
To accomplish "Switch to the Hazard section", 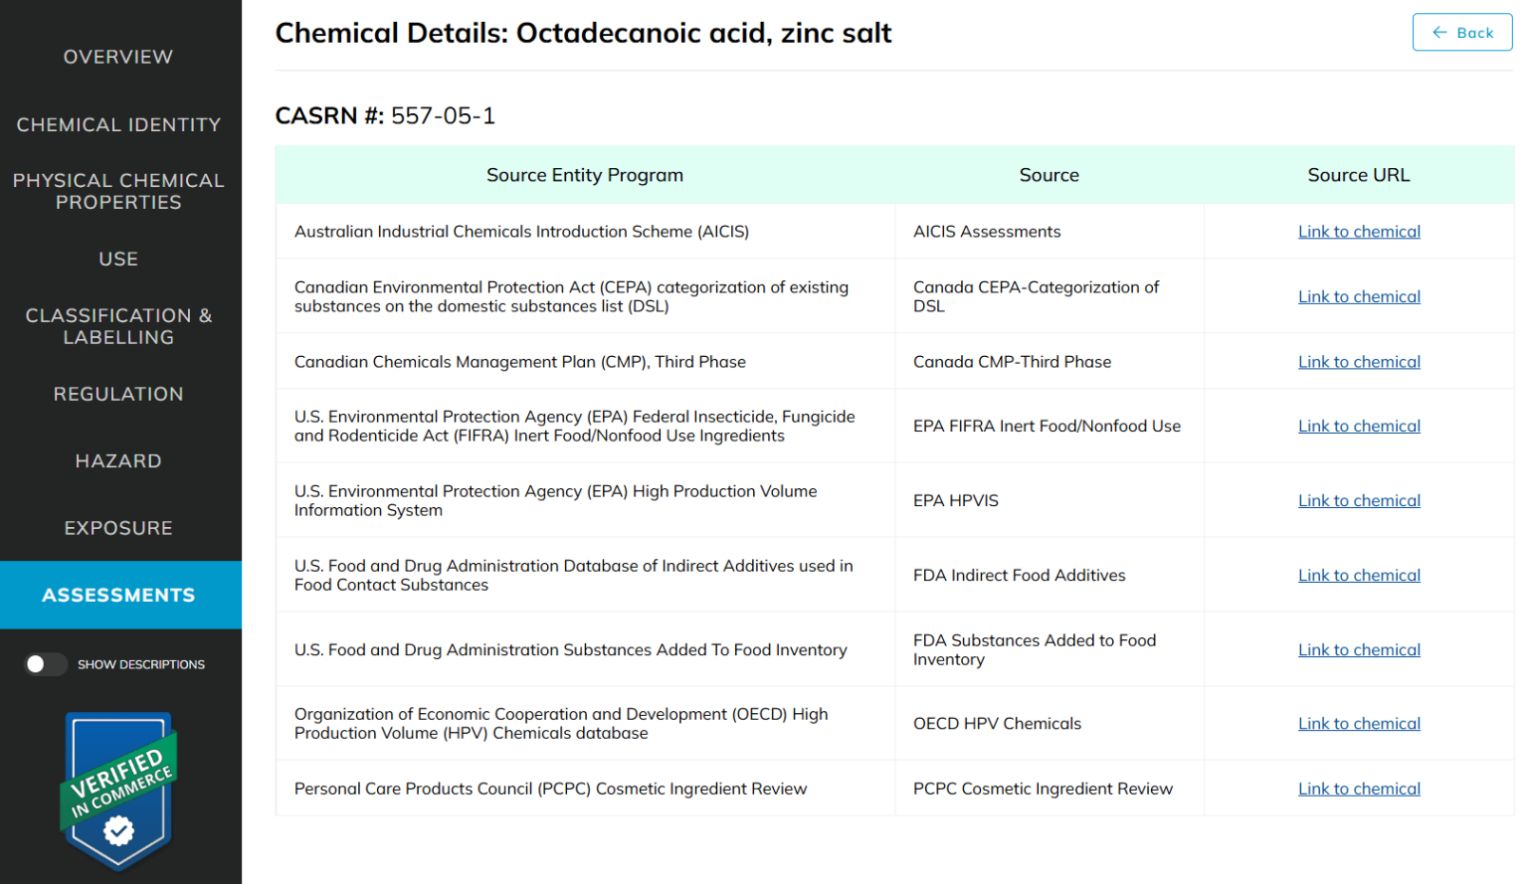I will [118, 460].
